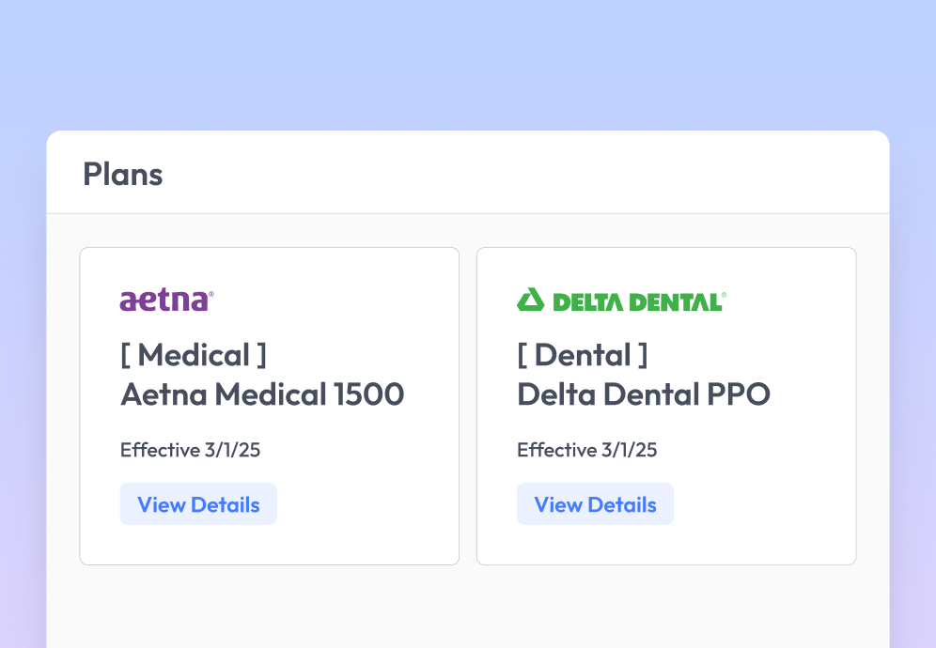
Task: Click the number 1500 in the Aetna plan name
Action: click(369, 394)
